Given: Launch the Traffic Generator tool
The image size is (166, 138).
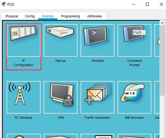Looking at the screenshot, I should (x=97, y=97).
